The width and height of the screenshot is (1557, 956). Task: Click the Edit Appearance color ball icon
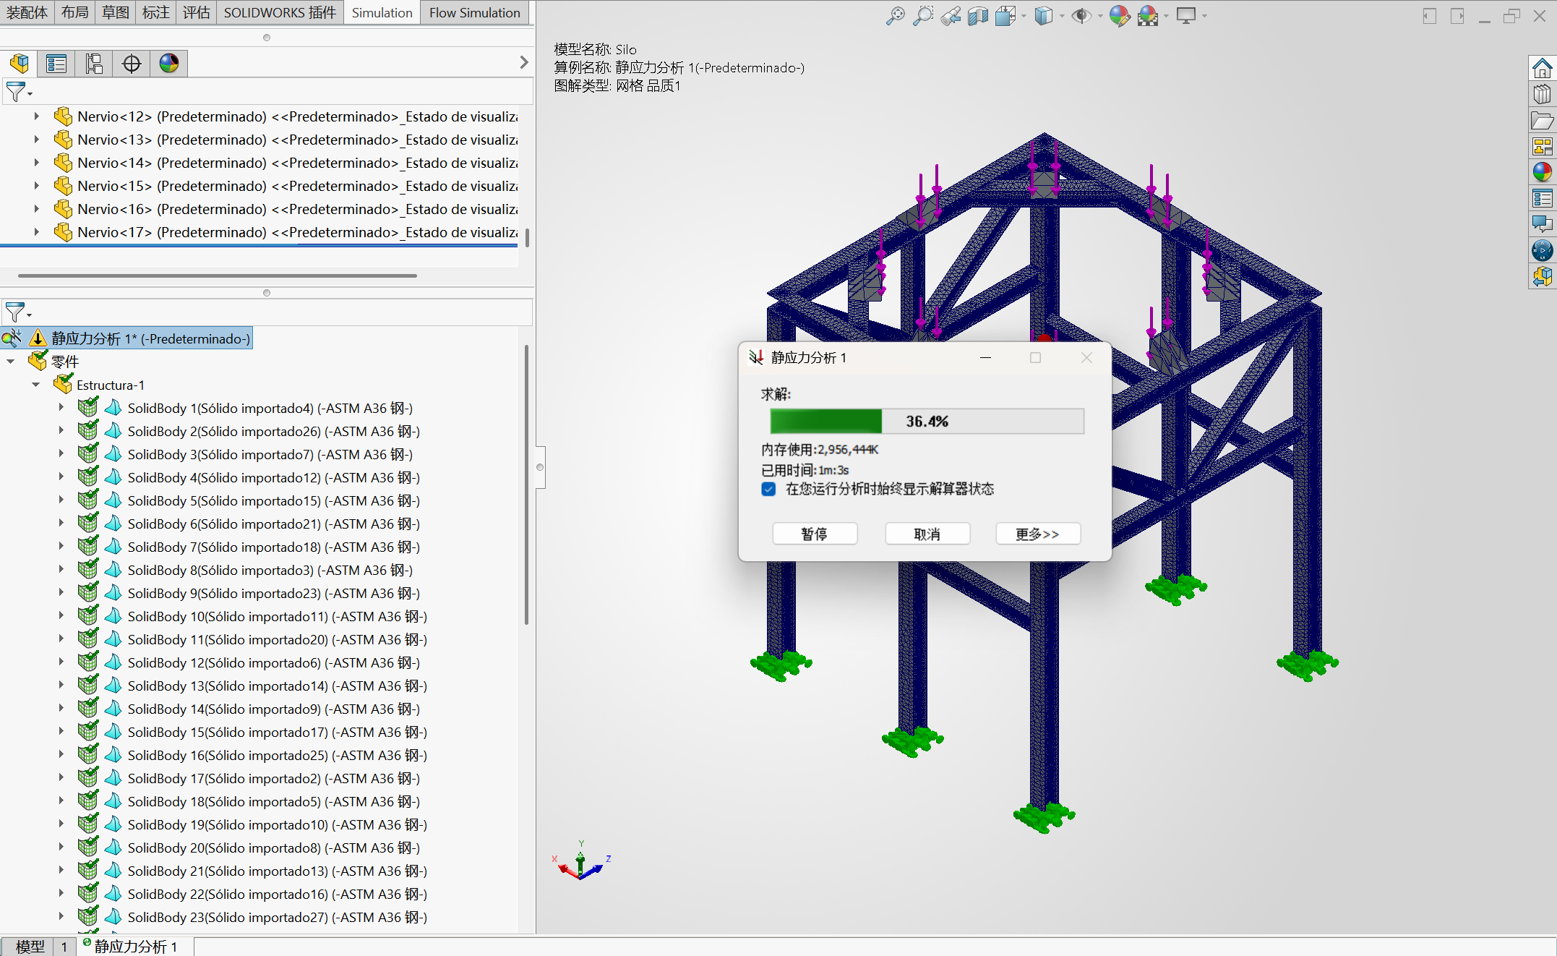tap(1120, 15)
